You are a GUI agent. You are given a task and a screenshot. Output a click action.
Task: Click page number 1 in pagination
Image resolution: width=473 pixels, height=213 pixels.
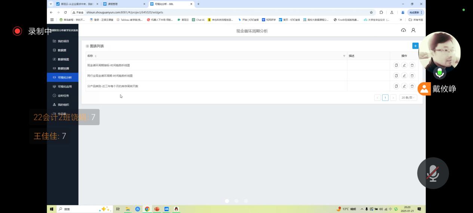coord(385,98)
